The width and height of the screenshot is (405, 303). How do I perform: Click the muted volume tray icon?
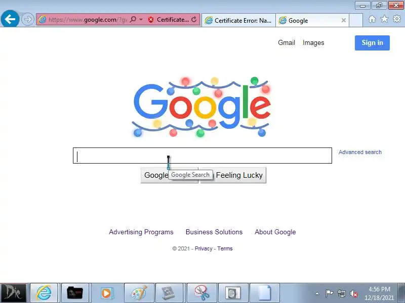353,293
